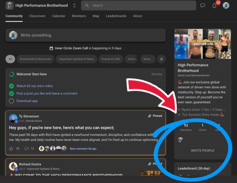Open the post titled Hey guys, if you're new here
237x183 pixels.
[x=62, y=128]
